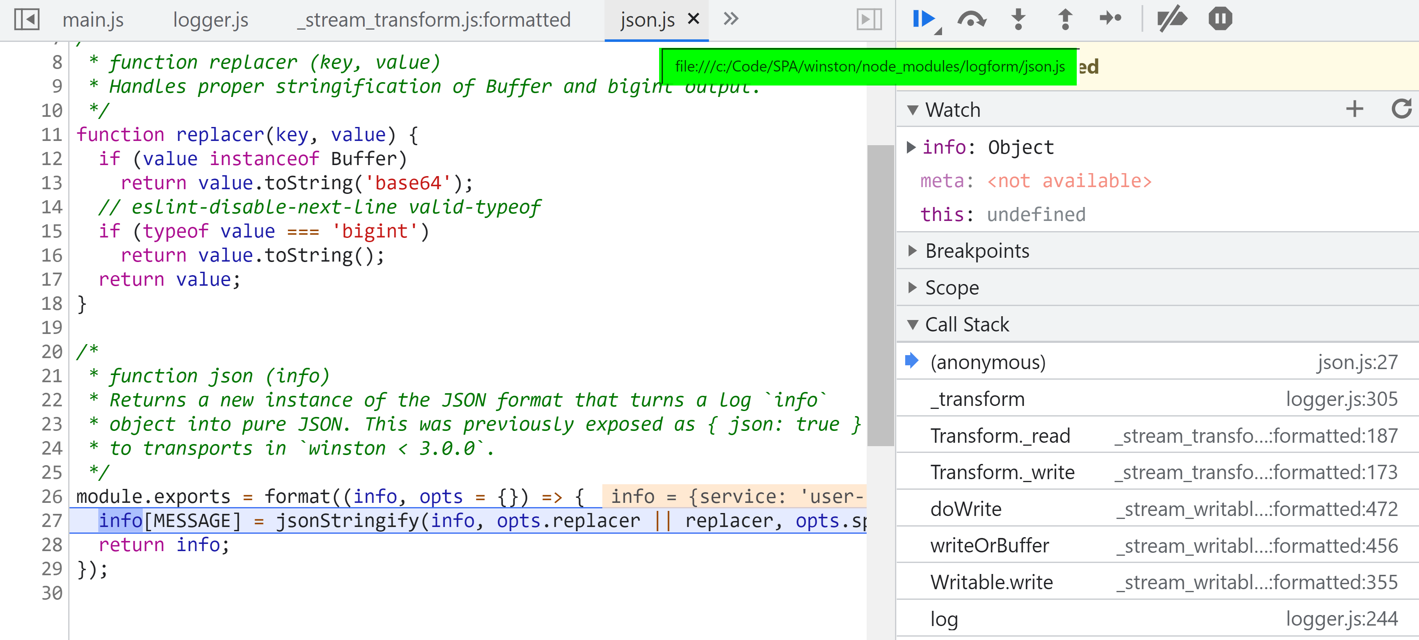Add a new watch expression
Screen dimensions: 1419x640
coord(1355,109)
